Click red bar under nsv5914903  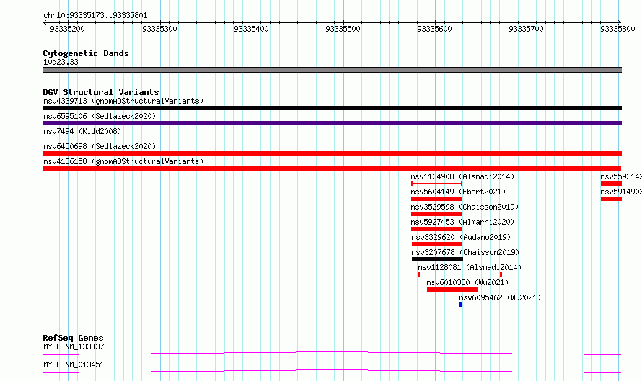tap(611, 199)
